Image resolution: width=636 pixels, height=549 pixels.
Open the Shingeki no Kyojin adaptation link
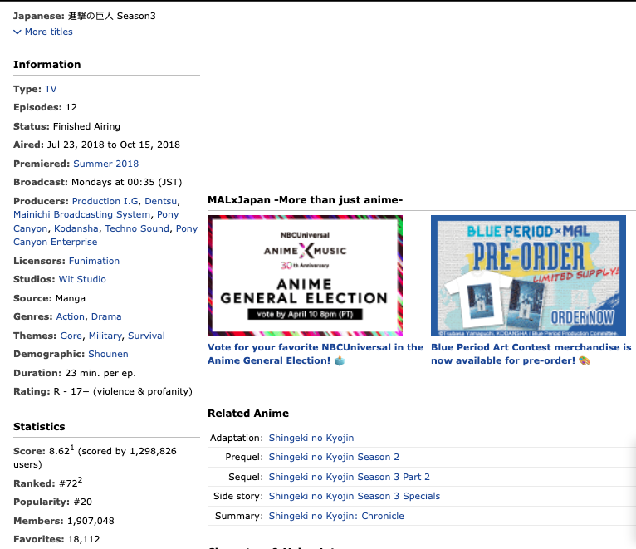(x=311, y=438)
